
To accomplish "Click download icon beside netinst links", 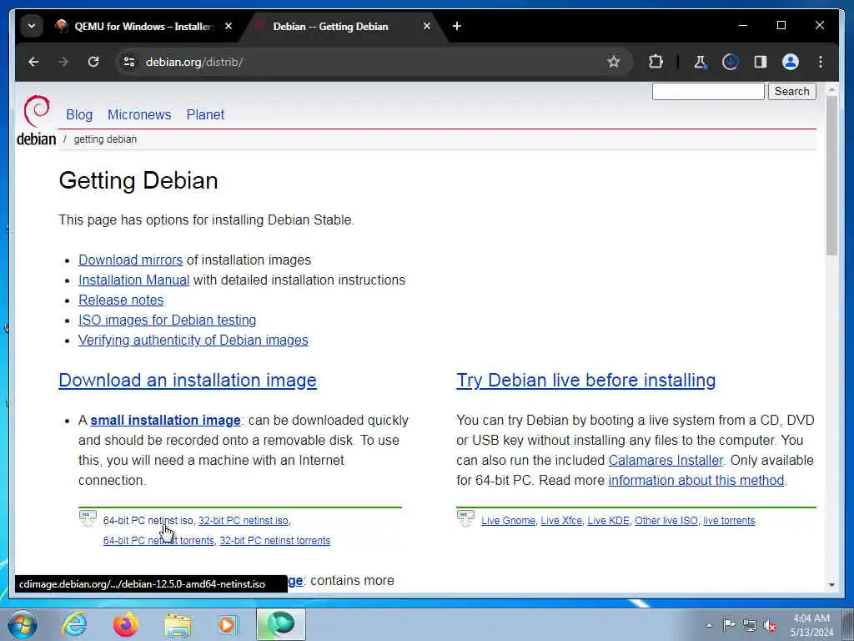I will tap(88, 518).
